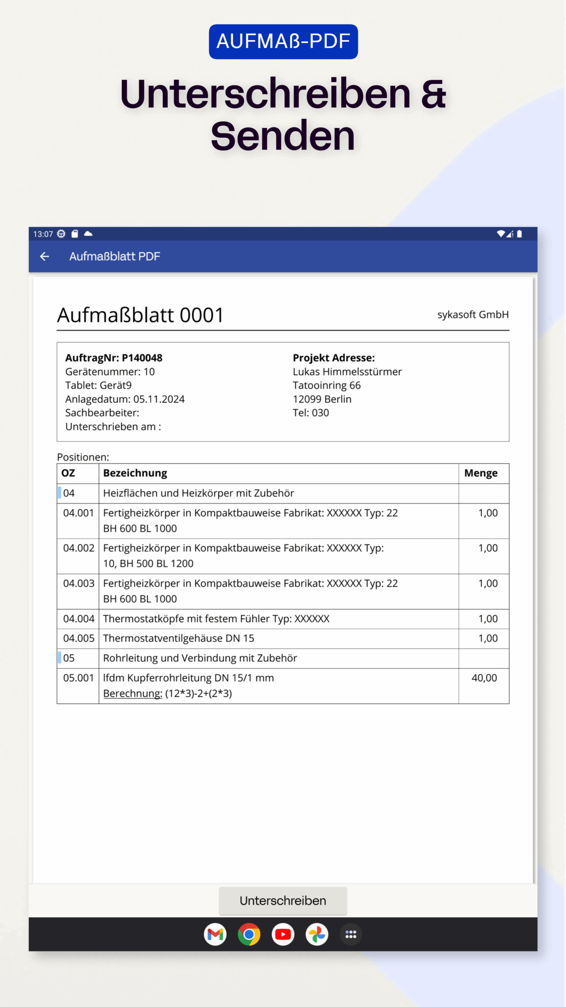566x1007 pixels.
Task: Open YouTube from the taskbar
Action: tap(283, 934)
